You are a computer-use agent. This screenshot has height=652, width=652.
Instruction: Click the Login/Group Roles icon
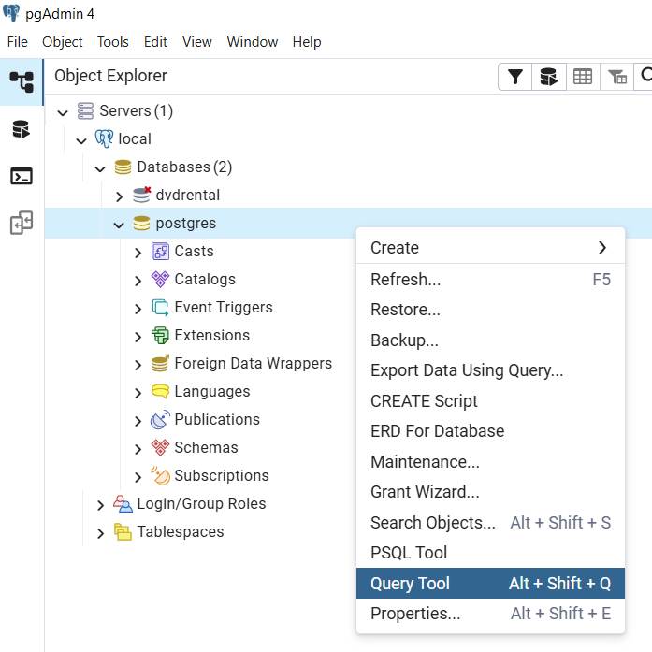pyautogui.click(x=123, y=503)
